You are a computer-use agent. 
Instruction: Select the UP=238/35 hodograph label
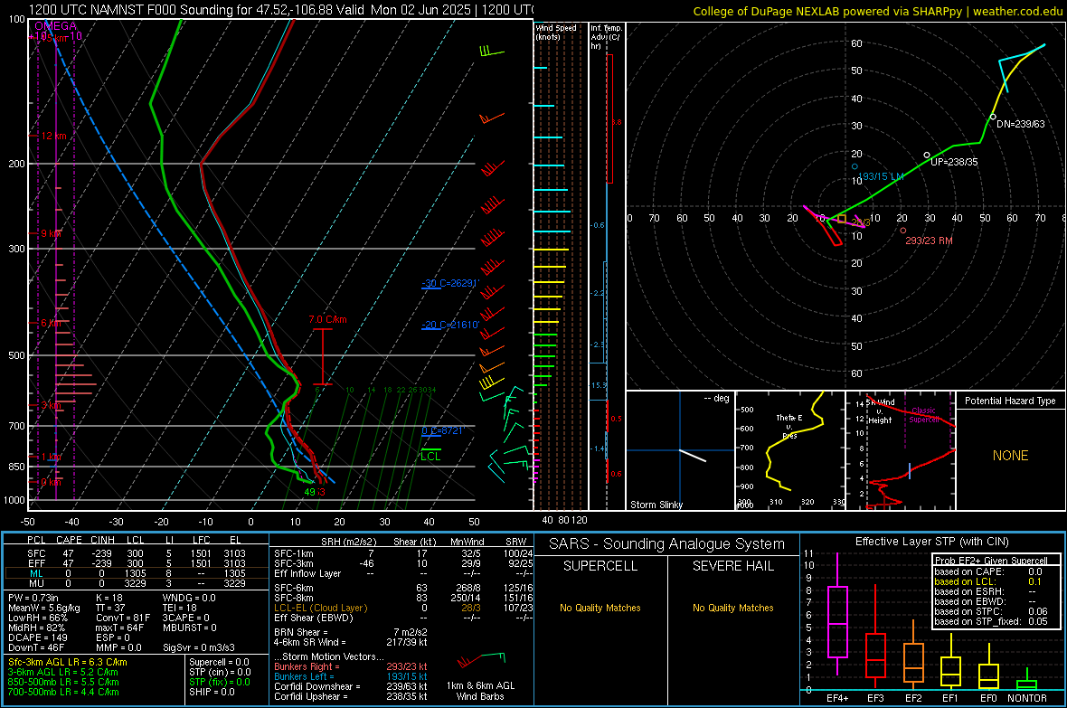click(953, 162)
